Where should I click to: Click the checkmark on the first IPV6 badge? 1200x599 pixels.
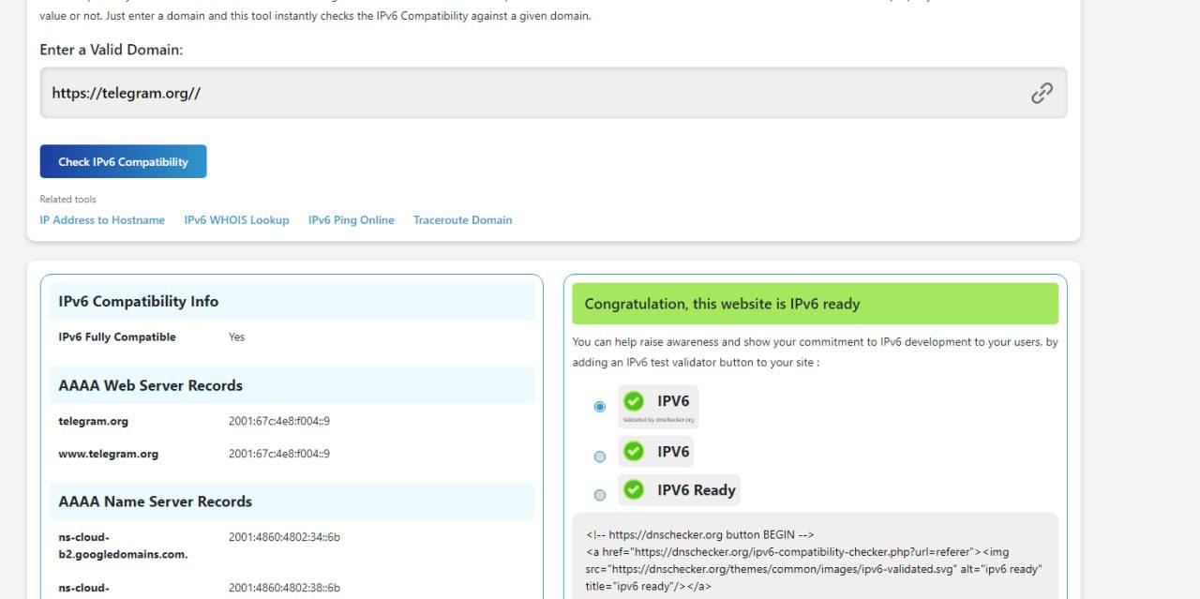(x=634, y=401)
